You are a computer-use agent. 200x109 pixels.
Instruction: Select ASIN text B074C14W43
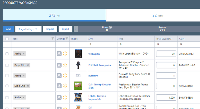point(186,54)
